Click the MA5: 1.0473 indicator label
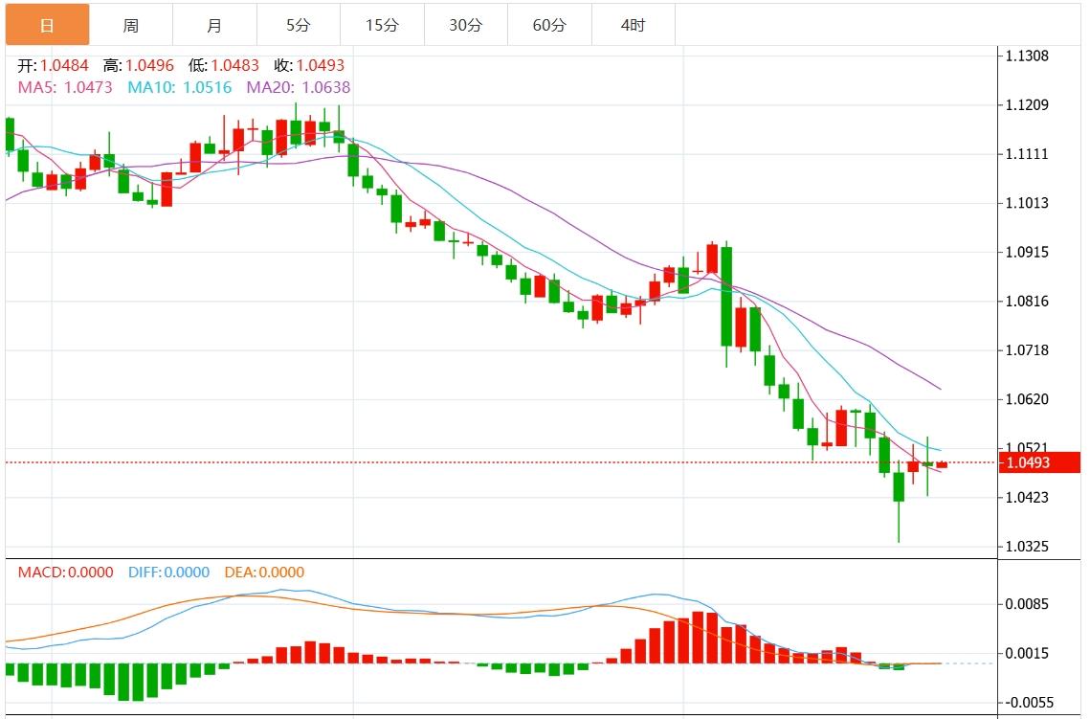 coord(65,87)
